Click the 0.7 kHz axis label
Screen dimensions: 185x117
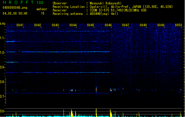tap(2, 97)
